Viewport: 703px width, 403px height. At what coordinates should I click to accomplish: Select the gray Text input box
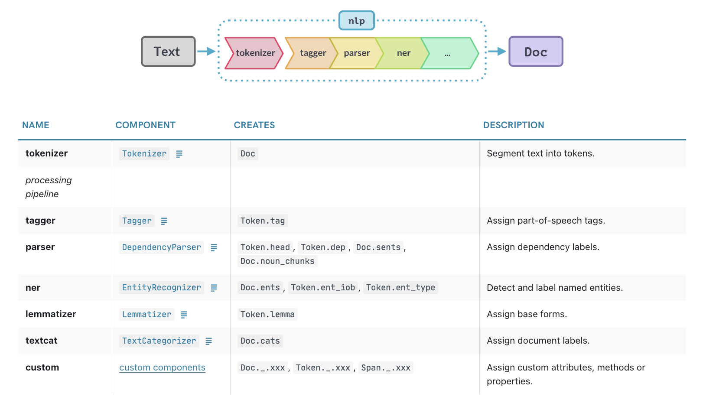point(168,52)
